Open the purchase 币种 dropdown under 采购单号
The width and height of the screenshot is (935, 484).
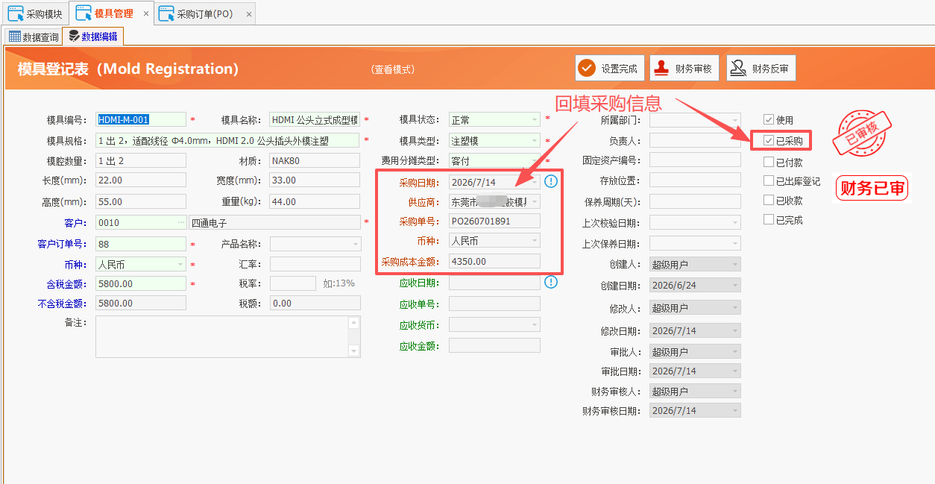[534, 240]
